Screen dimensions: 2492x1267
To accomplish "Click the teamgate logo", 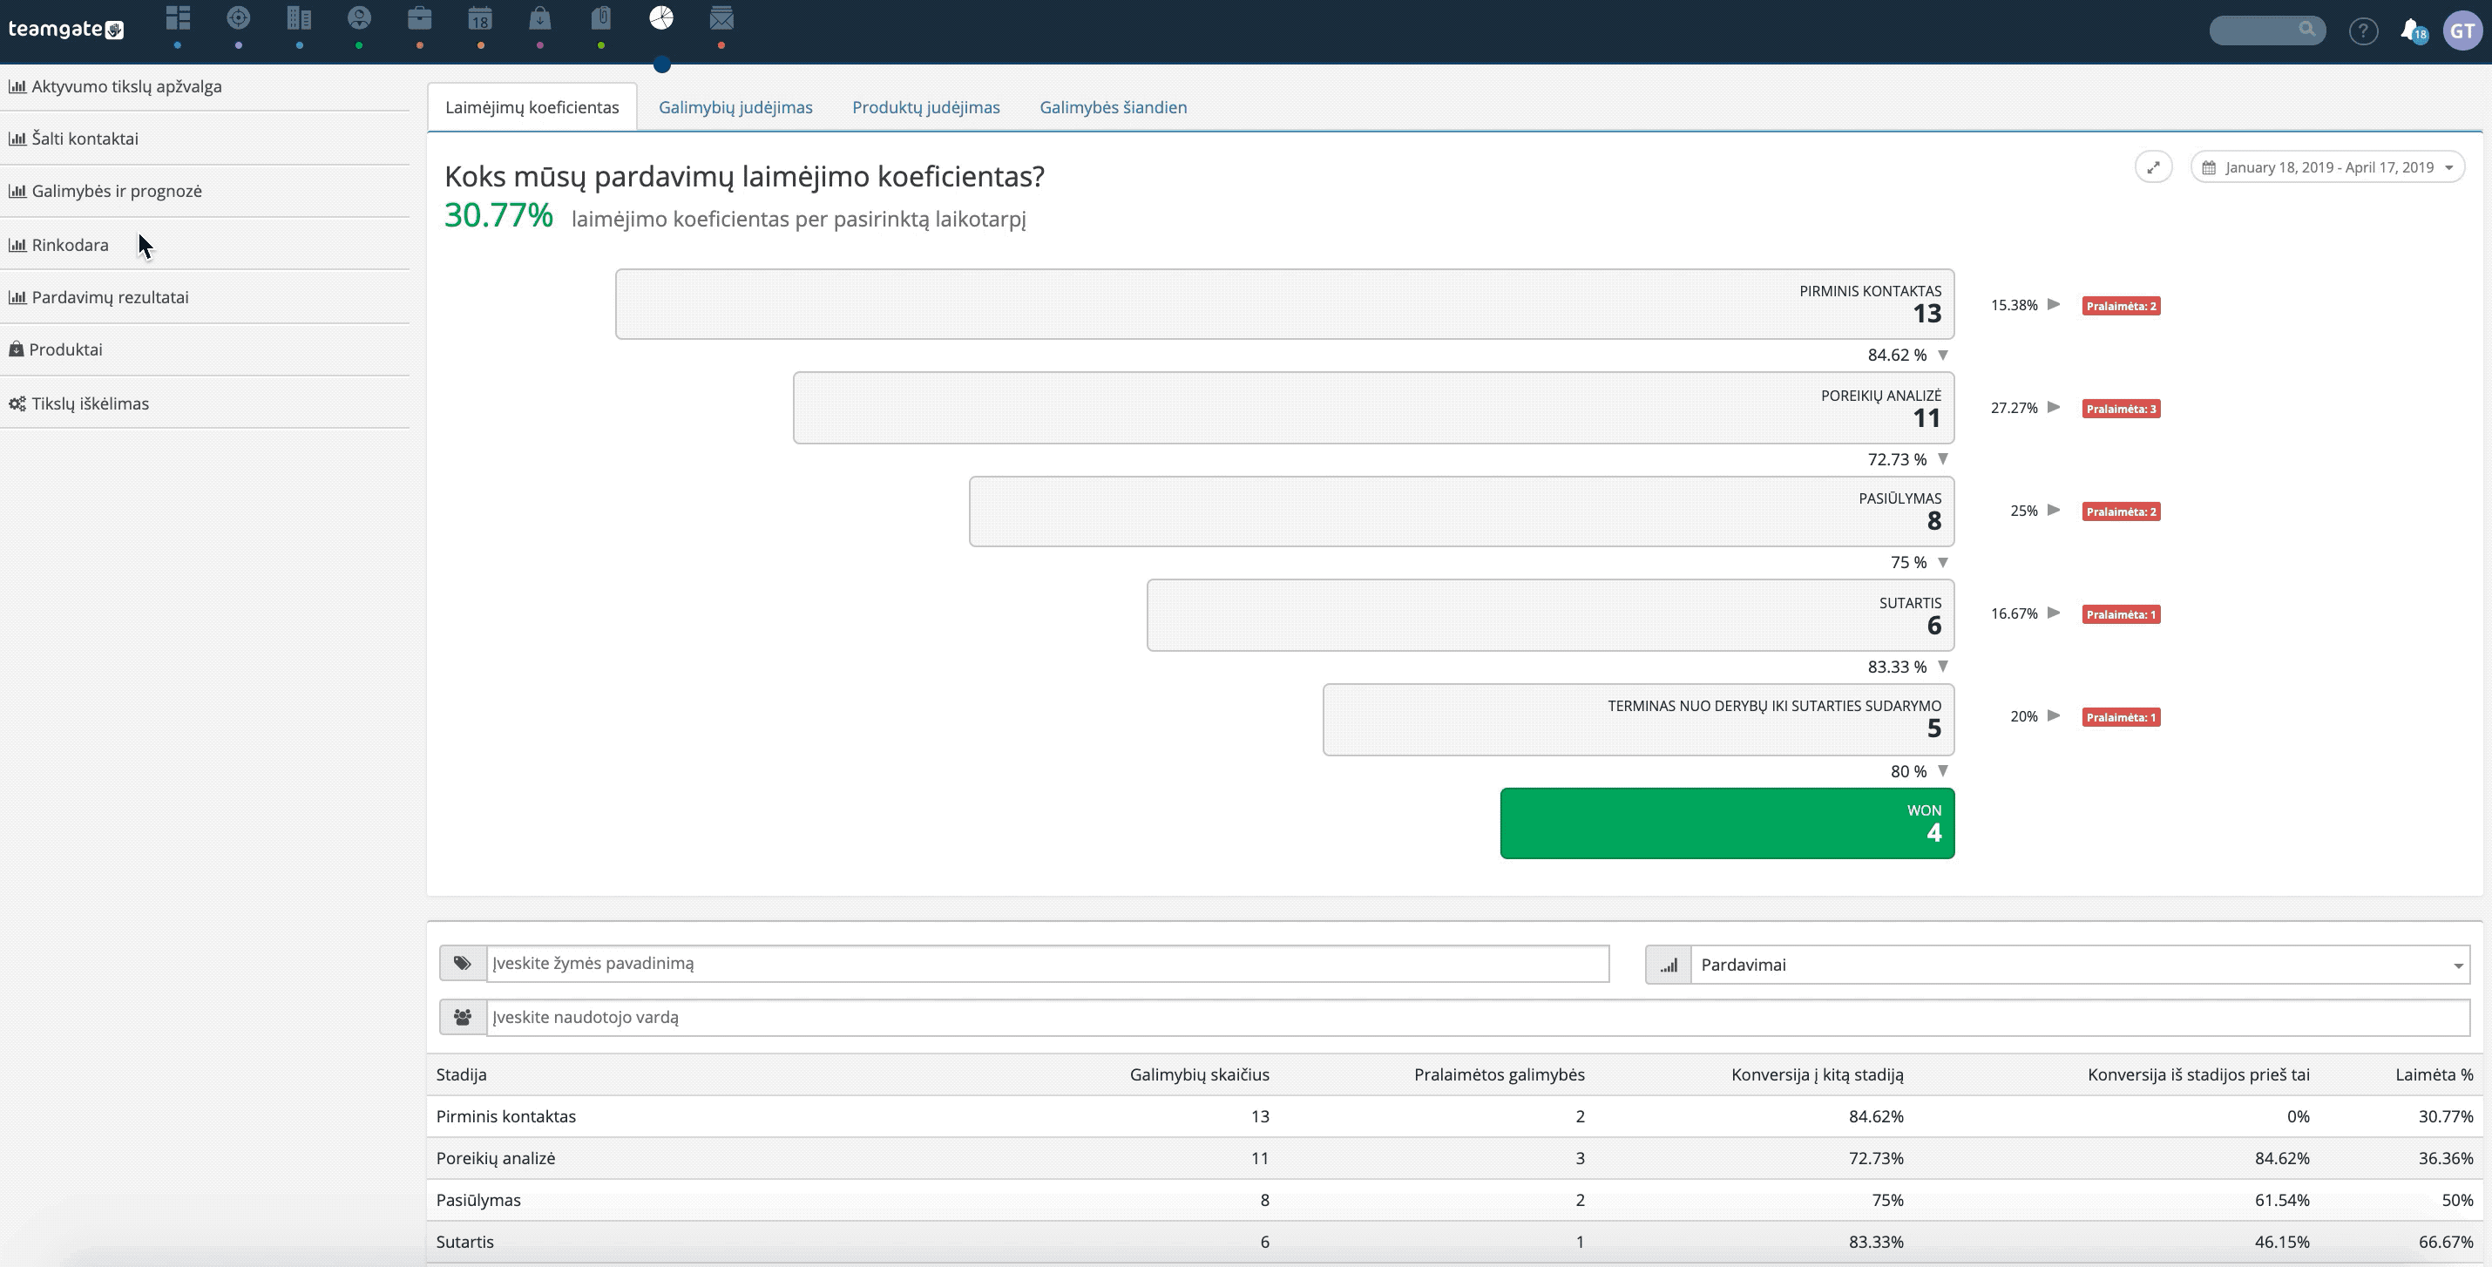I will tap(65, 29).
